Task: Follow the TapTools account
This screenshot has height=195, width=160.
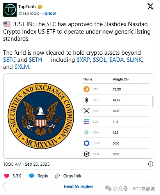Action: (49, 13)
